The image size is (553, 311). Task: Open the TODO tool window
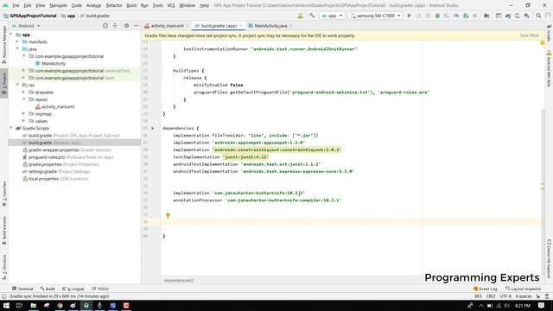point(100,289)
